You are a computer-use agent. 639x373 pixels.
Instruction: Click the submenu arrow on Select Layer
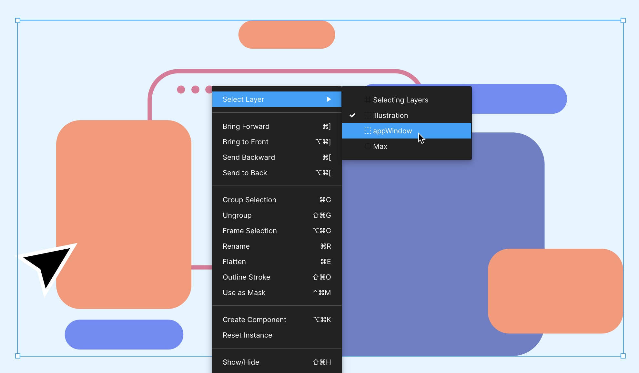tap(329, 99)
